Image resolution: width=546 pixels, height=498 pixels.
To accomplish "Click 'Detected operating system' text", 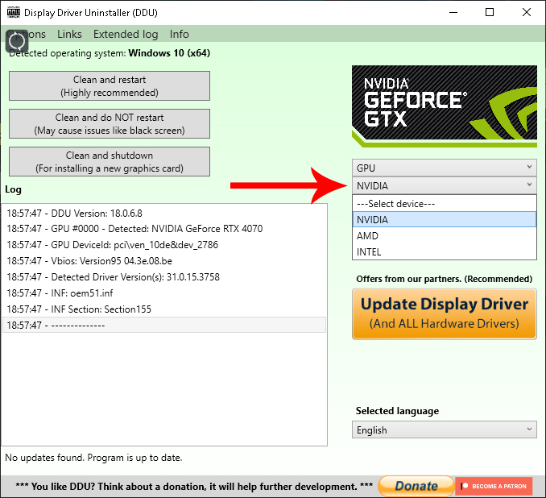I will [110, 53].
